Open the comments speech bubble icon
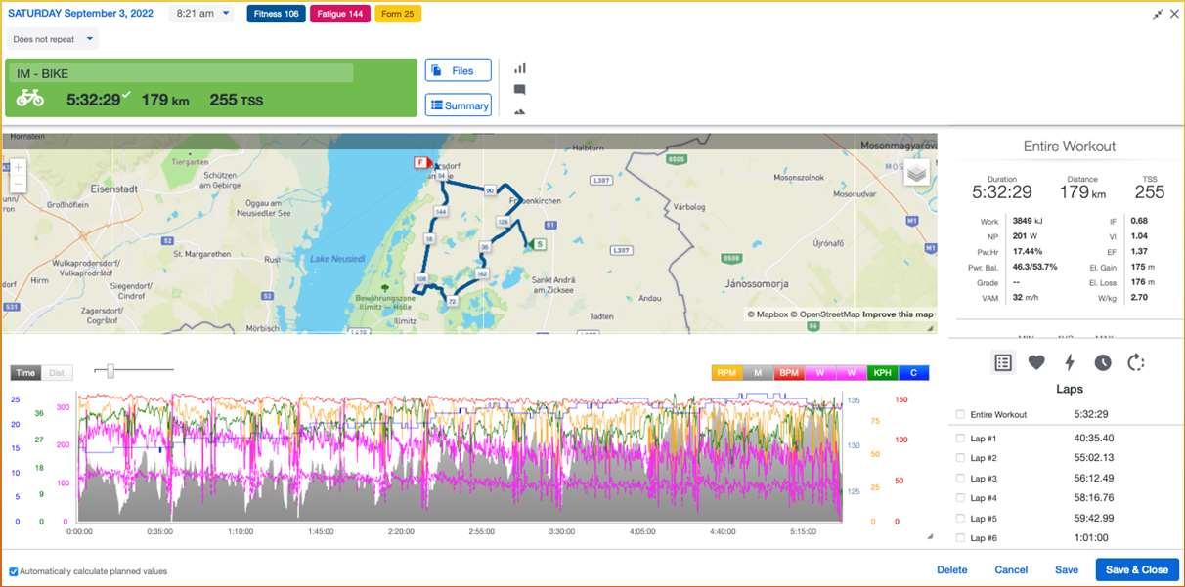1185x587 pixels. pyautogui.click(x=520, y=90)
